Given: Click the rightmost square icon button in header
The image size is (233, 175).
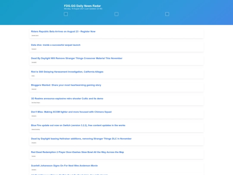Looking at the screenshot, I should pyautogui.click(x=167, y=14).
